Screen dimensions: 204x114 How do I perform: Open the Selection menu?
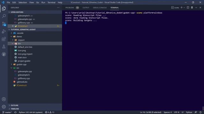[x=23, y=2]
